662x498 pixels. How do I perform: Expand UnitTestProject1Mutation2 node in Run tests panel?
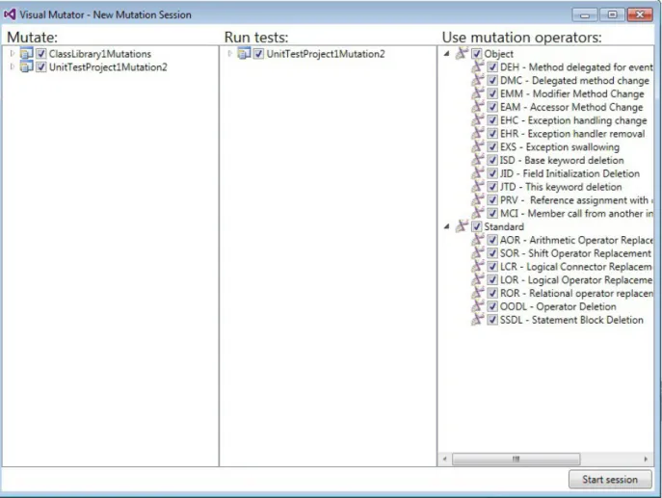coord(229,53)
